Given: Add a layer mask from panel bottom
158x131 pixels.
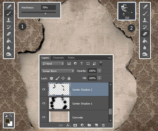Looking at the screenshot, I should coord(75,125).
